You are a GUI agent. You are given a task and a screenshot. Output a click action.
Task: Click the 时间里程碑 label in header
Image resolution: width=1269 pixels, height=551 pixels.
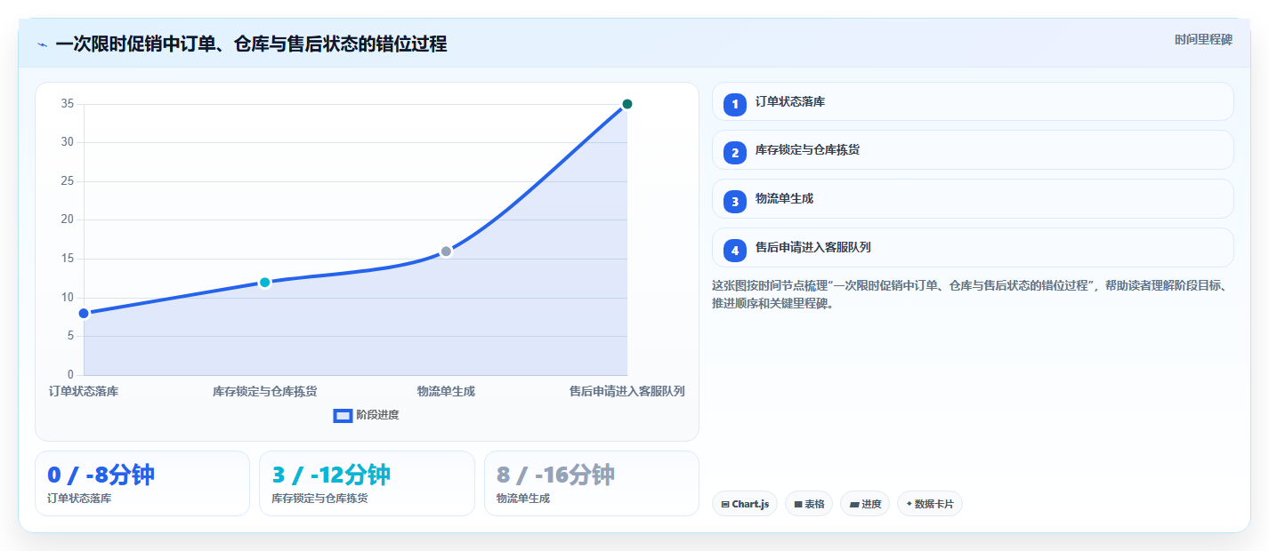click(x=1203, y=39)
